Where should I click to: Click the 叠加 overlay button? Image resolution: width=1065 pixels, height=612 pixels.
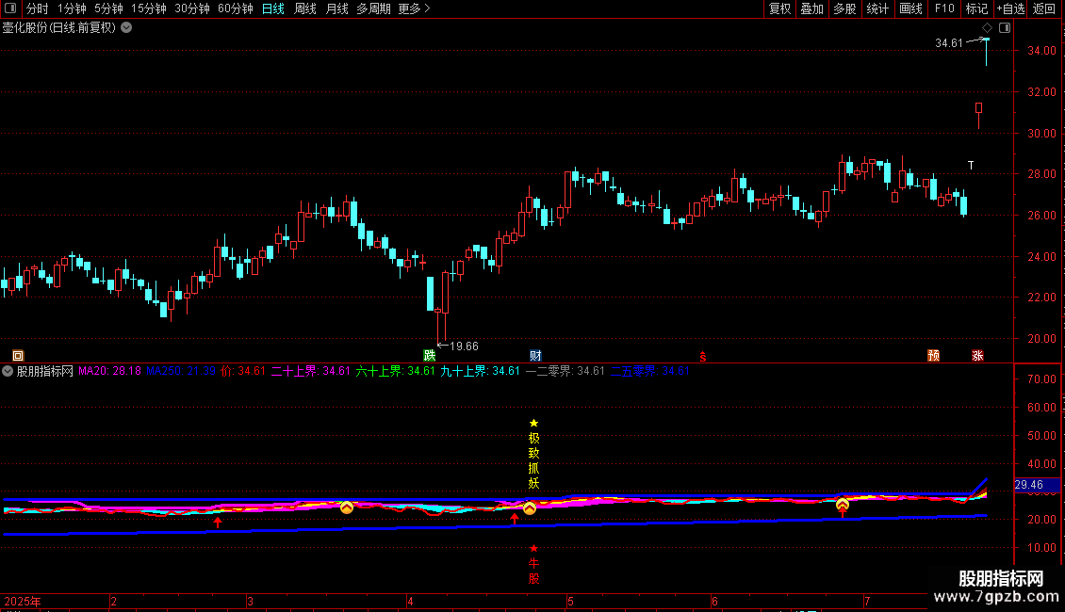coord(811,8)
